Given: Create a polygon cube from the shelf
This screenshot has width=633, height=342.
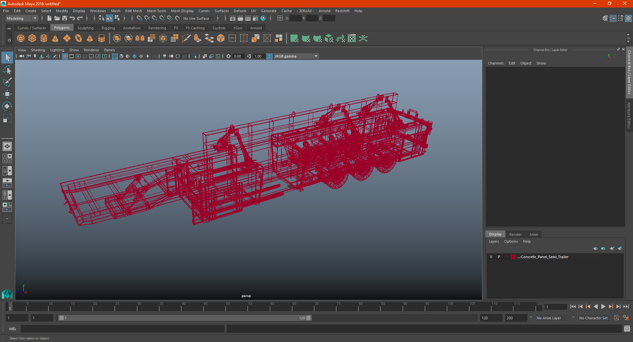Looking at the screenshot, I should tap(32, 38).
